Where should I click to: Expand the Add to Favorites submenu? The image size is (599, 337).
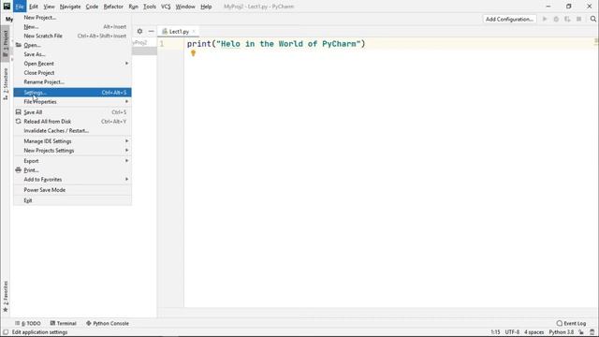click(x=73, y=179)
